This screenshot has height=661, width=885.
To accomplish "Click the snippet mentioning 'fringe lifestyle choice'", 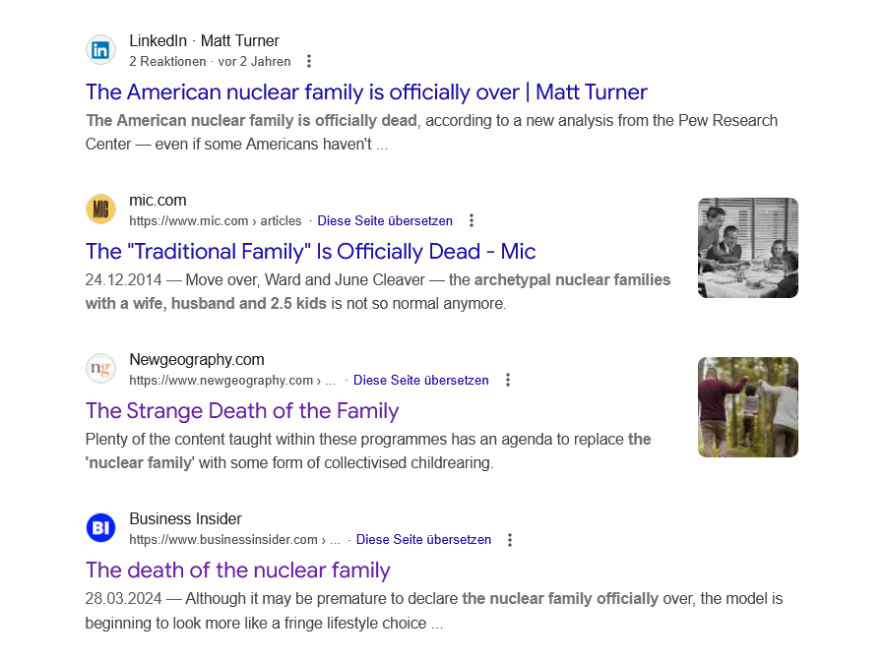I will point(434,611).
